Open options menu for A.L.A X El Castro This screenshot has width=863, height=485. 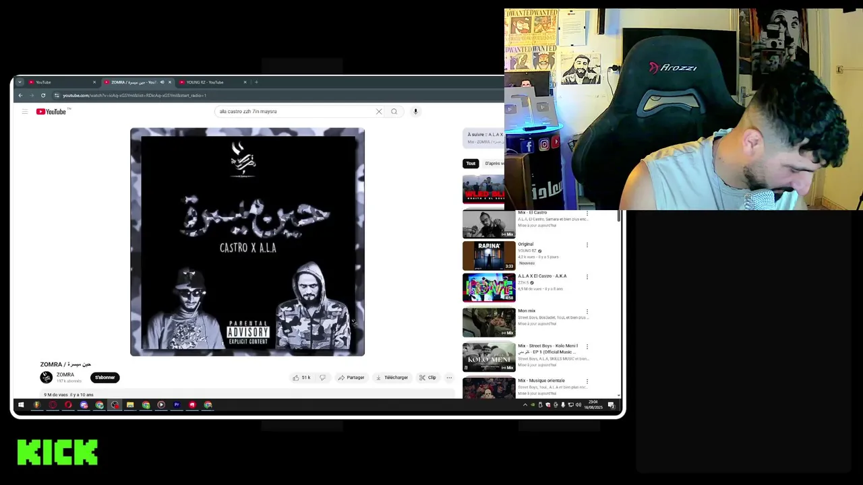click(x=587, y=277)
